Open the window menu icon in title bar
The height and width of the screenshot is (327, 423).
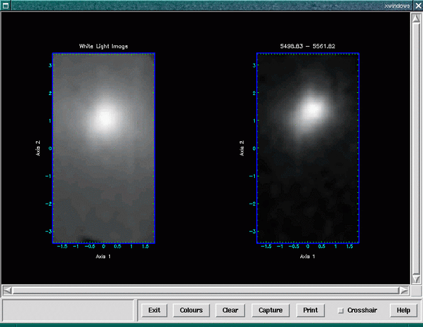click(5, 5)
